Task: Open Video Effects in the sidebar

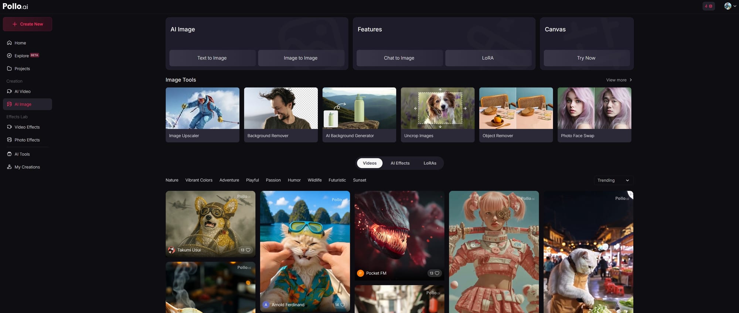Action: (27, 127)
